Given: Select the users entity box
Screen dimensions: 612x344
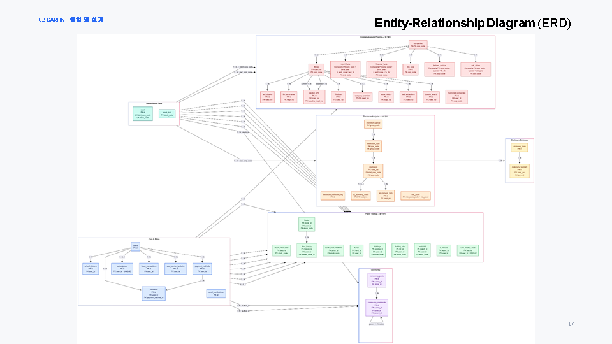Looking at the screenshot, I should [x=135, y=247].
